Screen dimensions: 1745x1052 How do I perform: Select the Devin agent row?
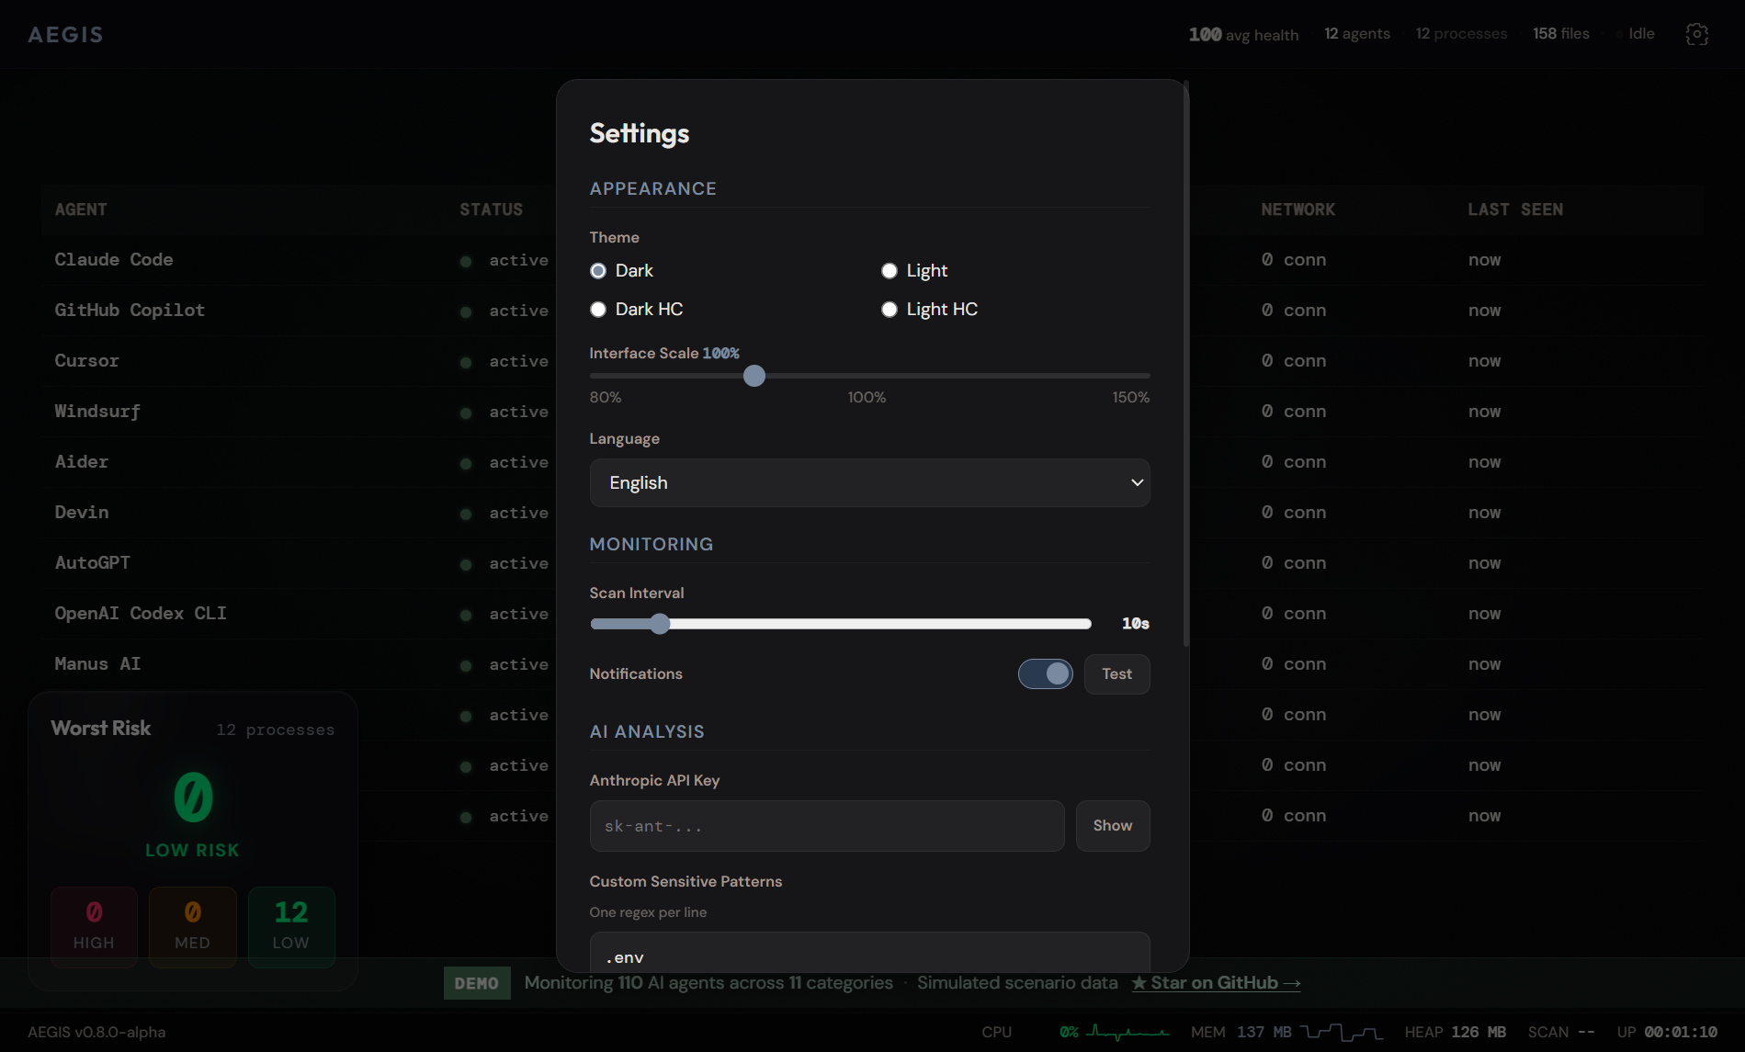pos(299,513)
